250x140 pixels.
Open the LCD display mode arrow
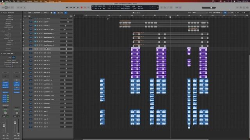157,7
